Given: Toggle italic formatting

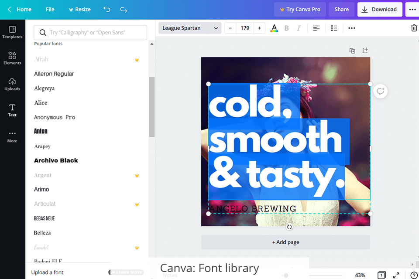Looking at the screenshot, I should (x=299, y=28).
